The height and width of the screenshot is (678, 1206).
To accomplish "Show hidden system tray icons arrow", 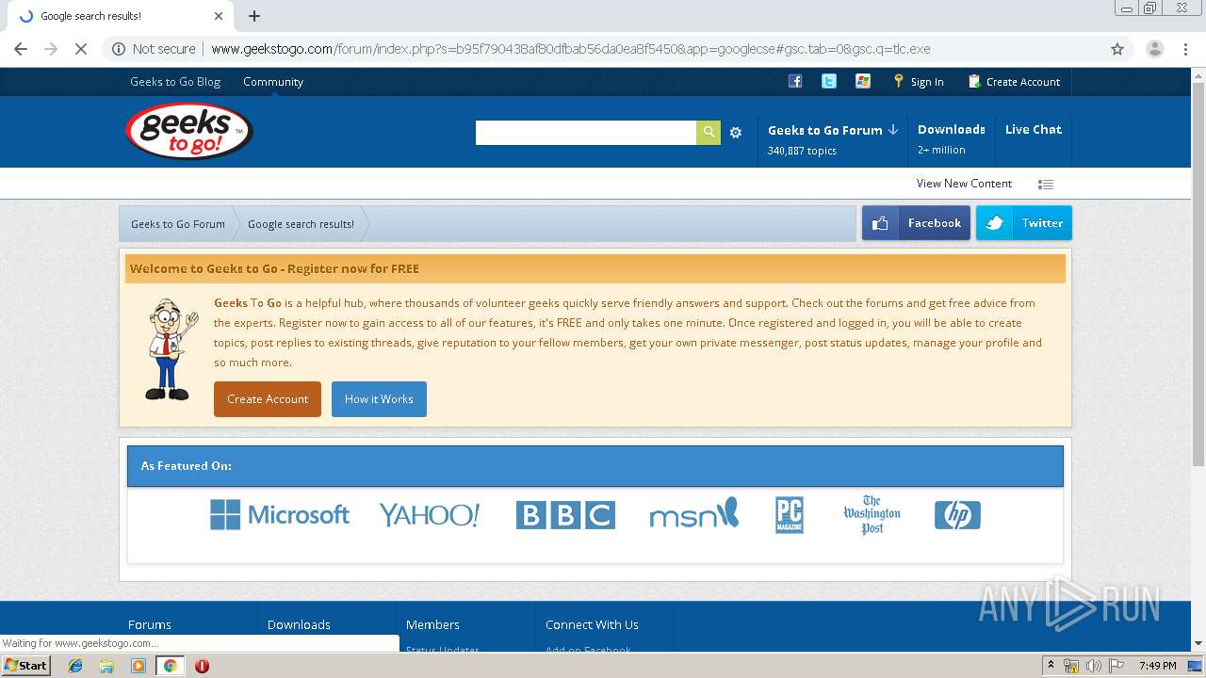I will (x=1051, y=666).
